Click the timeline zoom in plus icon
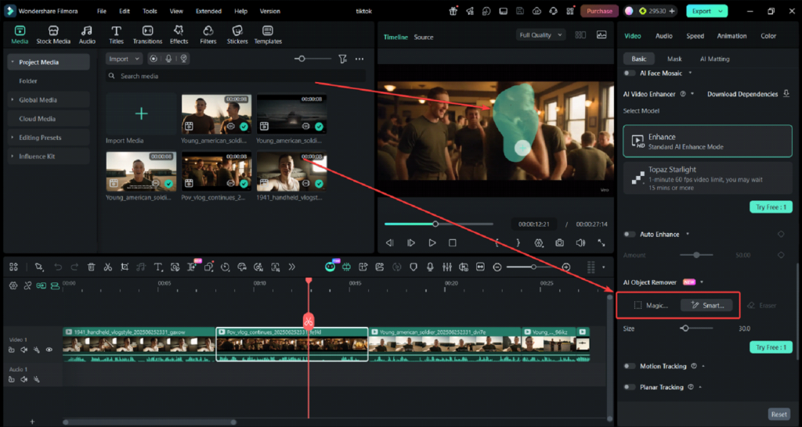Screen dimensions: 802x427 [566, 267]
